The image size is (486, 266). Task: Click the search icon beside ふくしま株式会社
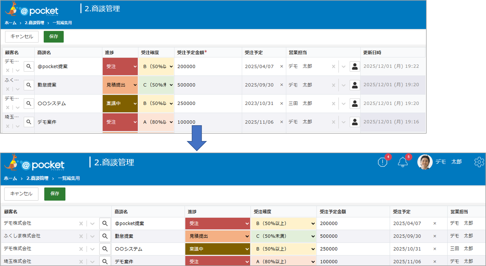point(105,236)
